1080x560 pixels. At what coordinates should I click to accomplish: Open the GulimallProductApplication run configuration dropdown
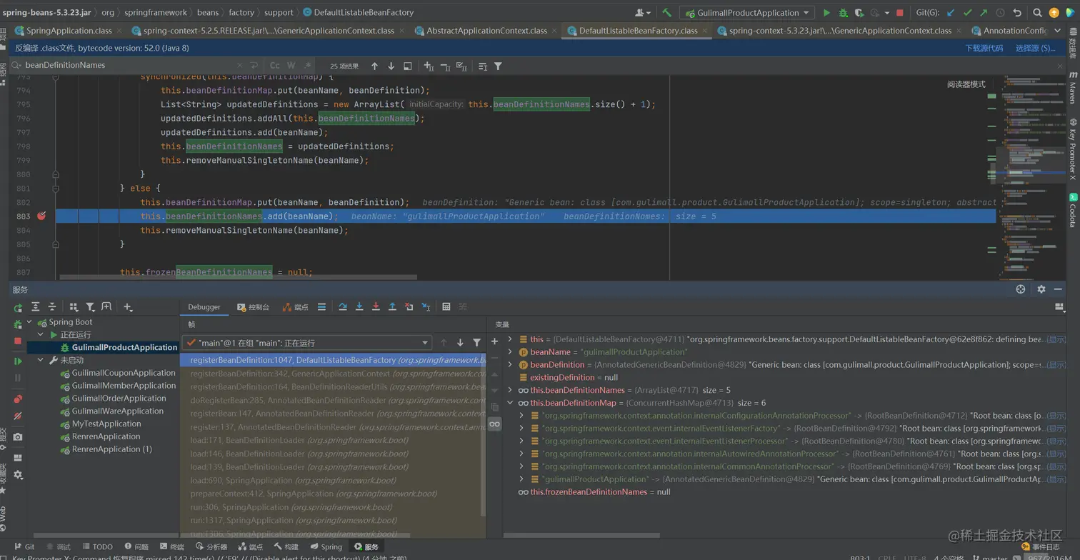tap(746, 13)
